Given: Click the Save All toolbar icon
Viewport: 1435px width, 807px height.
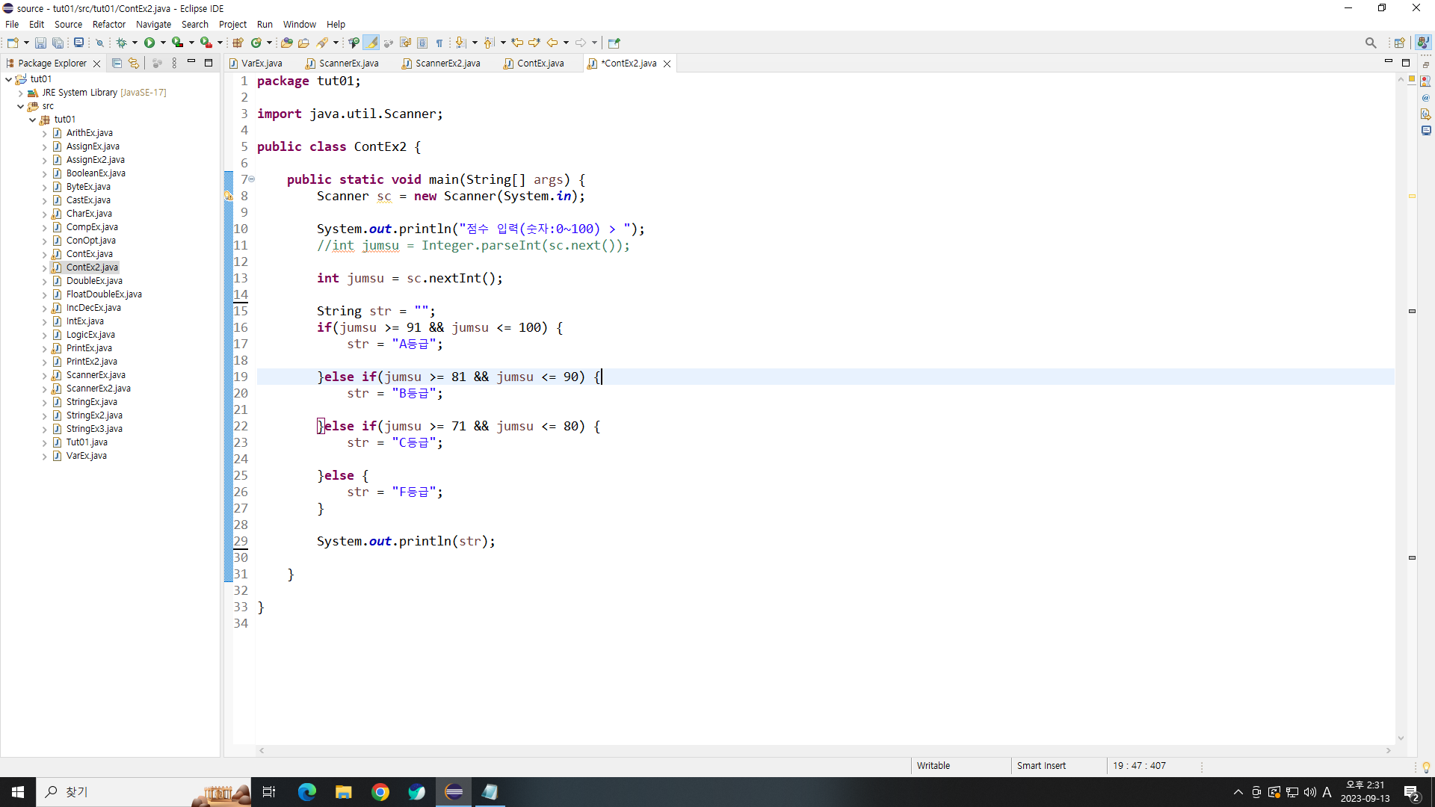Looking at the screenshot, I should [x=58, y=43].
